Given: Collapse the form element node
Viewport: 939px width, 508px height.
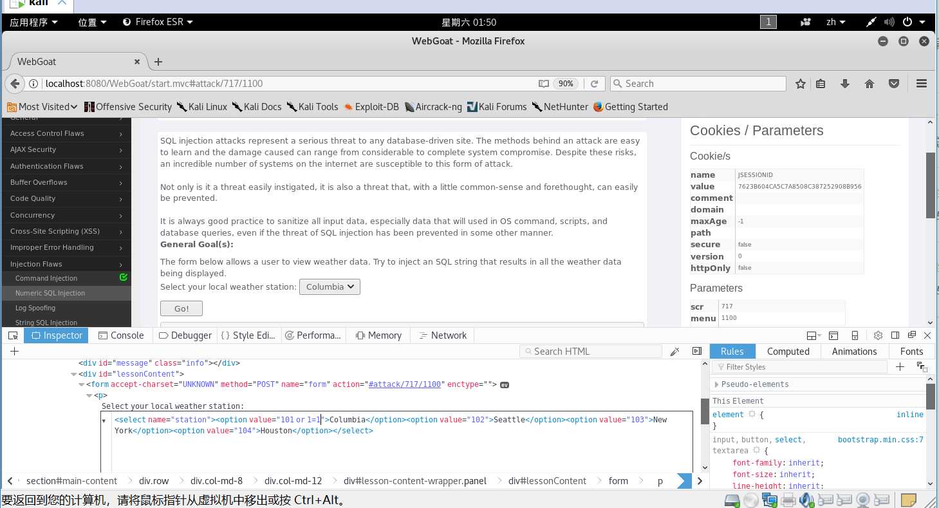Looking at the screenshot, I should click(x=82, y=385).
